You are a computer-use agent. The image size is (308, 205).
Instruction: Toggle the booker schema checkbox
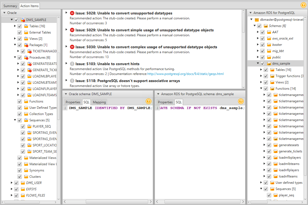(263, 45)
